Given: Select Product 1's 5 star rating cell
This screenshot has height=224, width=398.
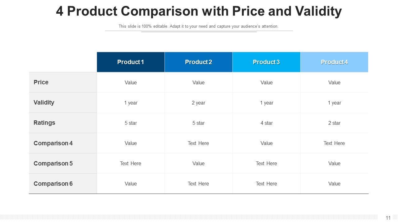Looking at the screenshot, I should [131, 123].
